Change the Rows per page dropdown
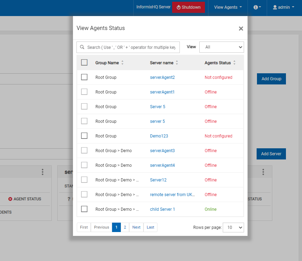302x261 pixels. click(233, 228)
